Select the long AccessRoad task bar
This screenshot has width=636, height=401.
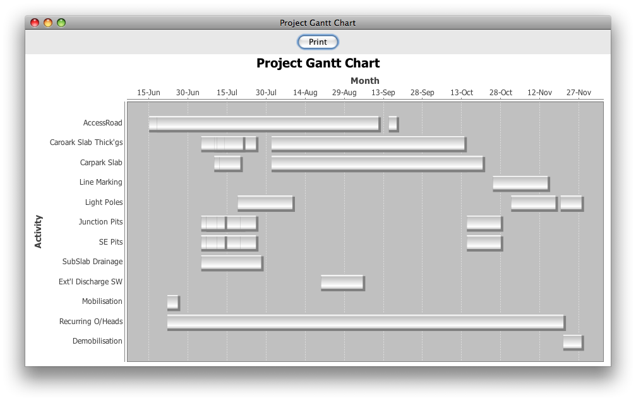pos(265,124)
